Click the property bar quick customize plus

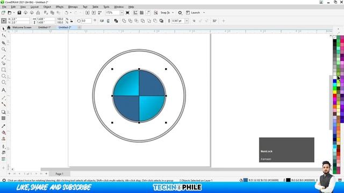click(x=224, y=21)
